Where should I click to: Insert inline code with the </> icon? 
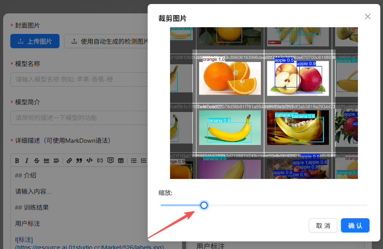pyautogui.click(x=89, y=161)
